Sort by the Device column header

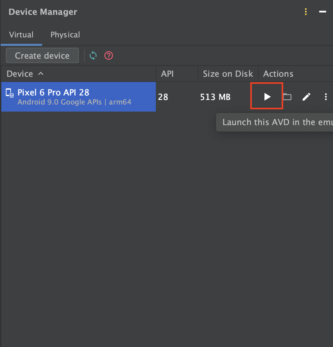pyautogui.click(x=79, y=74)
